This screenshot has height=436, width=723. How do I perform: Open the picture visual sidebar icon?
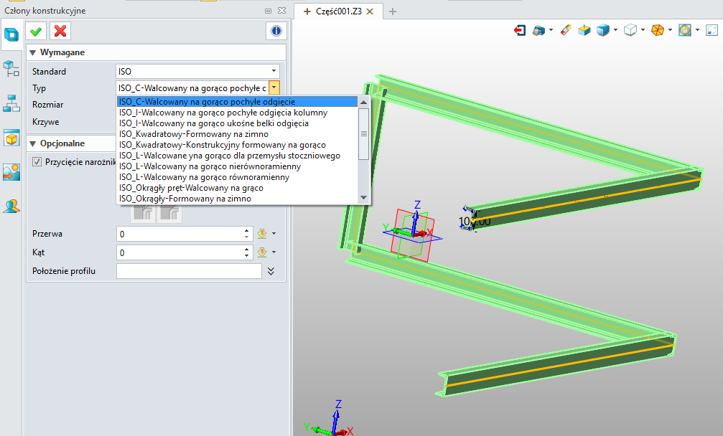tap(11, 172)
